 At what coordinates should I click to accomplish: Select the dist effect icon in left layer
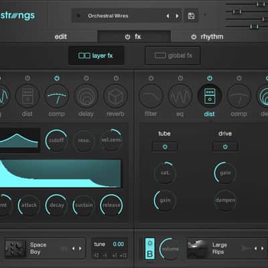point(27,96)
